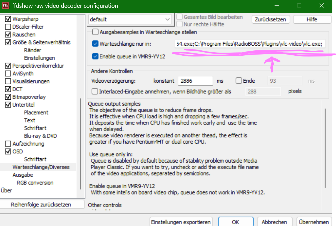Image resolution: width=336 pixels, height=226 pixels.
Task: Select Warteschlange/Diverses in the tree
Action: pos(41,167)
